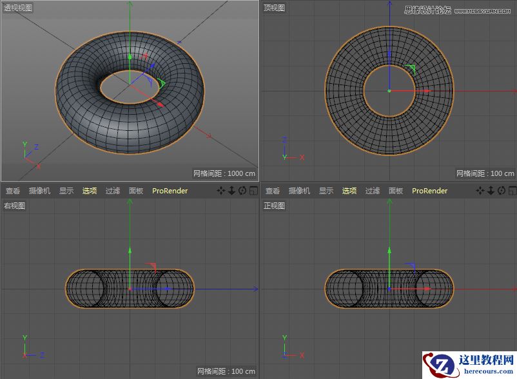Open the ProRender menu above the right view
The height and width of the screenshot is (379, 517).
(170, 191)
